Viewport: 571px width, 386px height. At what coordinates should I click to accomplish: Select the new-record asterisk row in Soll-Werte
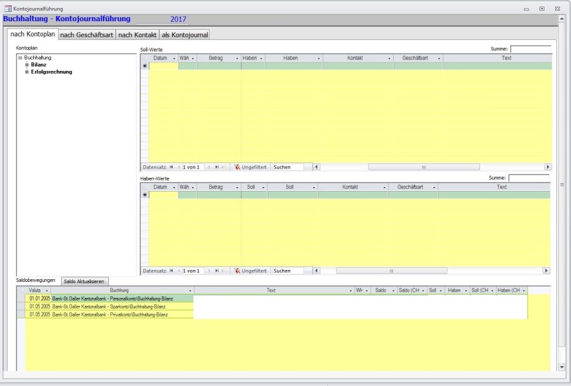145,66
